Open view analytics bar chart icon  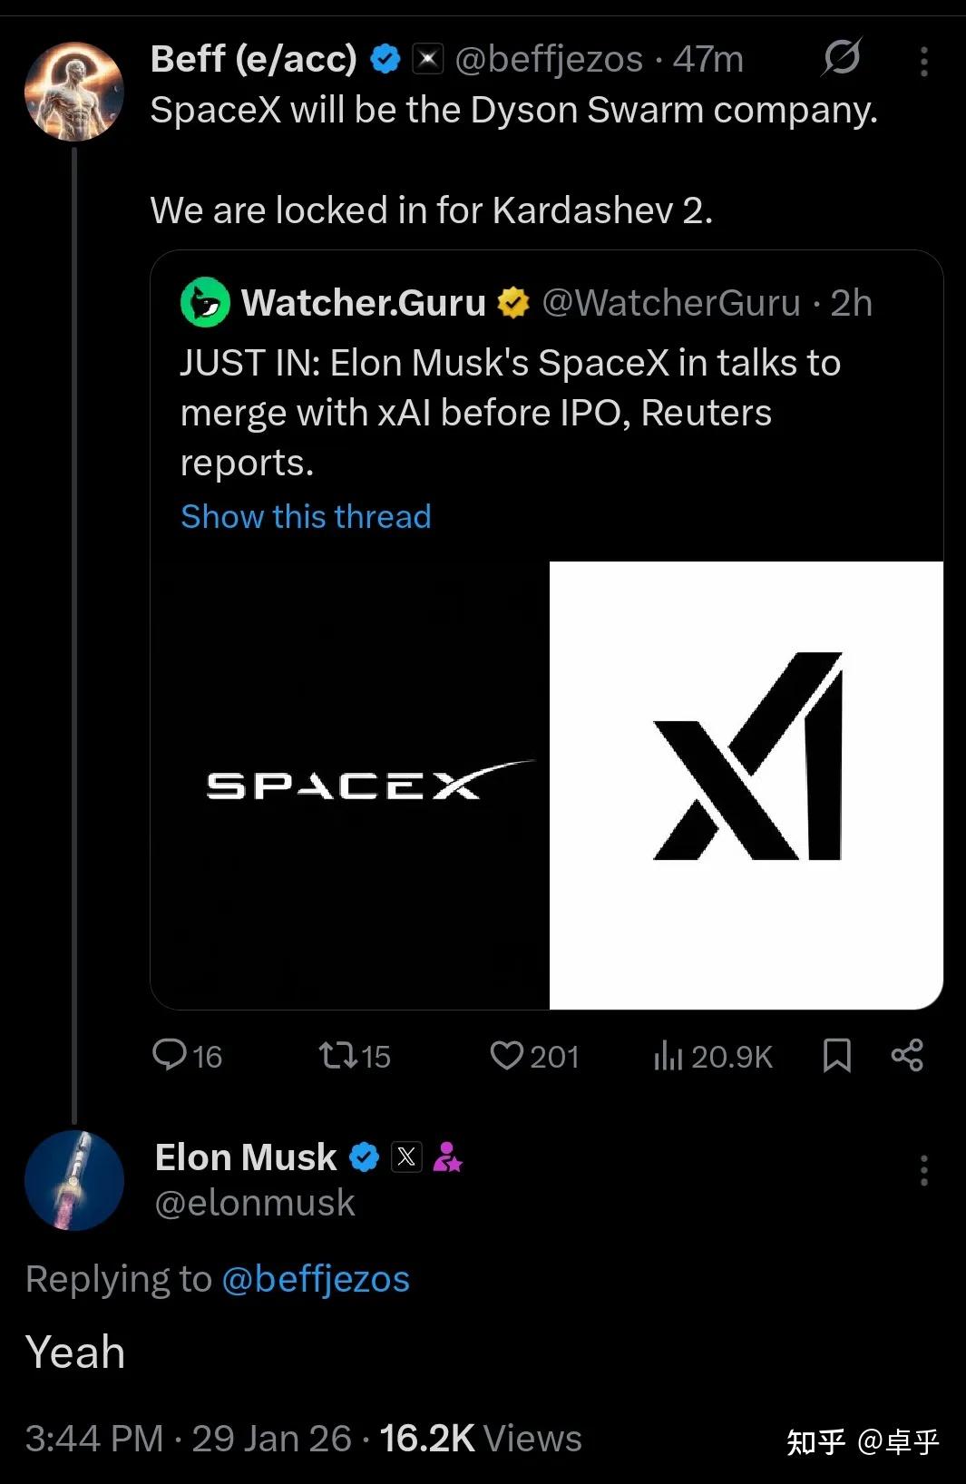coord(668,1055)
